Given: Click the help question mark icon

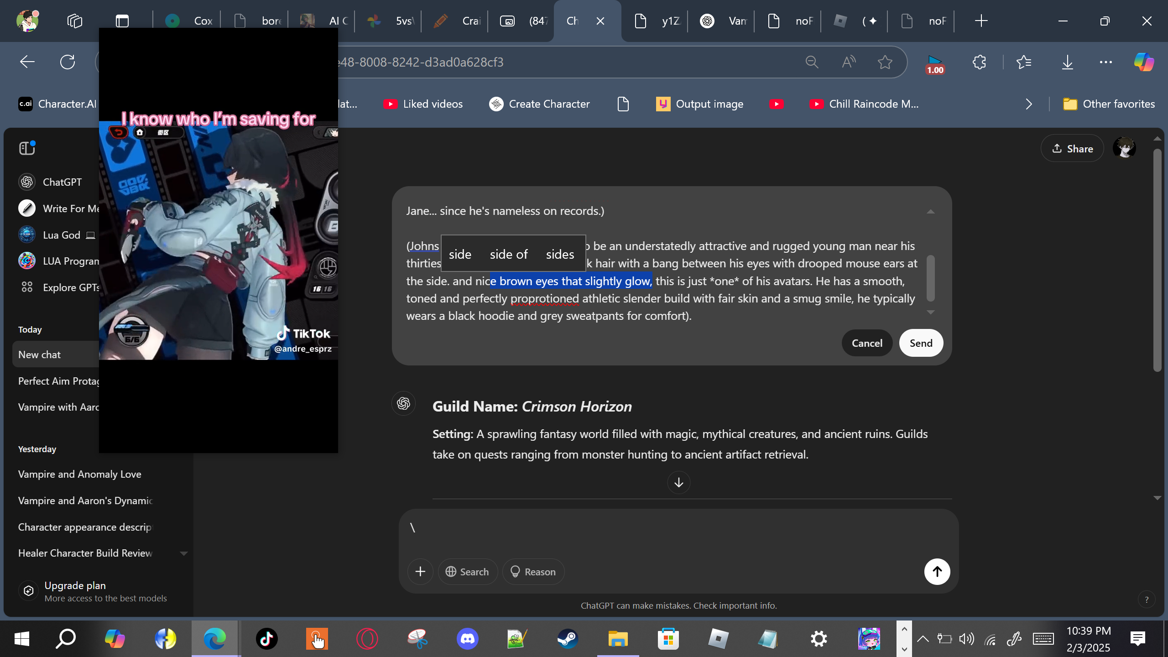Looking at the screenshot, I should coord(1147,600).
